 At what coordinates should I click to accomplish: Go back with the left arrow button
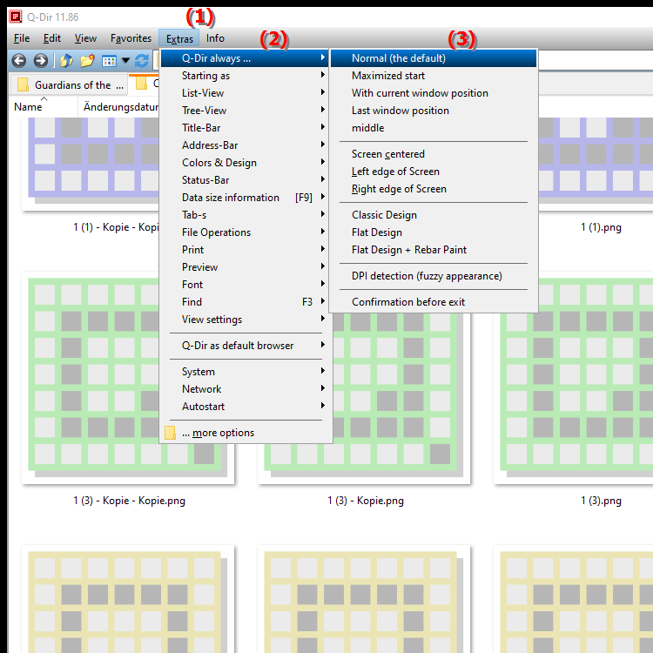(x=19, y=61)
